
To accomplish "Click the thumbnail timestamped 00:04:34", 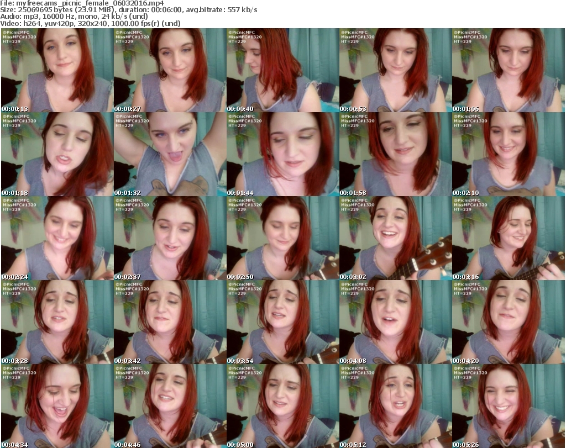I will click(57, 406).
